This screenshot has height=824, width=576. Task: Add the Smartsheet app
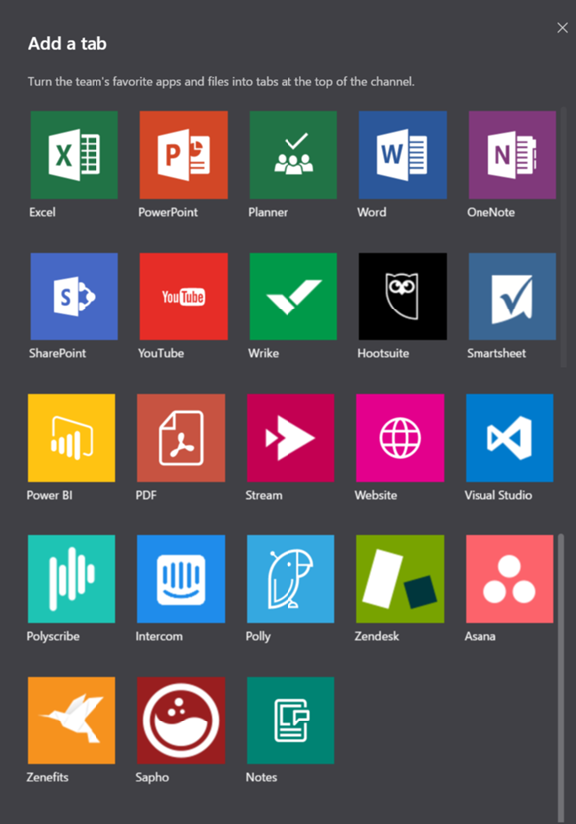(x=512, y=297)
